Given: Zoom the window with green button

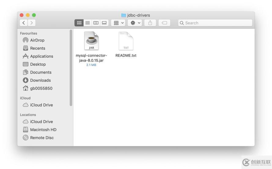Looking at the screenshot, I should coord(34,15).
